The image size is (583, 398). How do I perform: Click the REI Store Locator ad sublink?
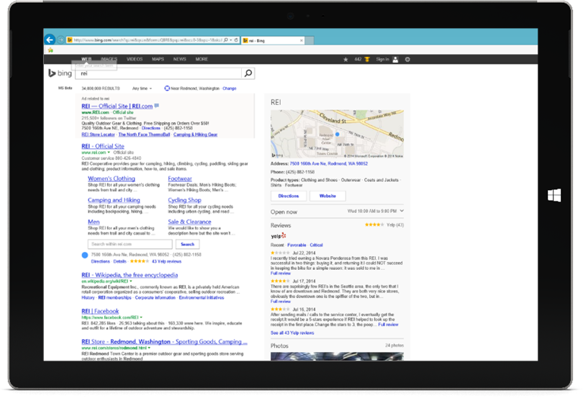pos(98,135)
